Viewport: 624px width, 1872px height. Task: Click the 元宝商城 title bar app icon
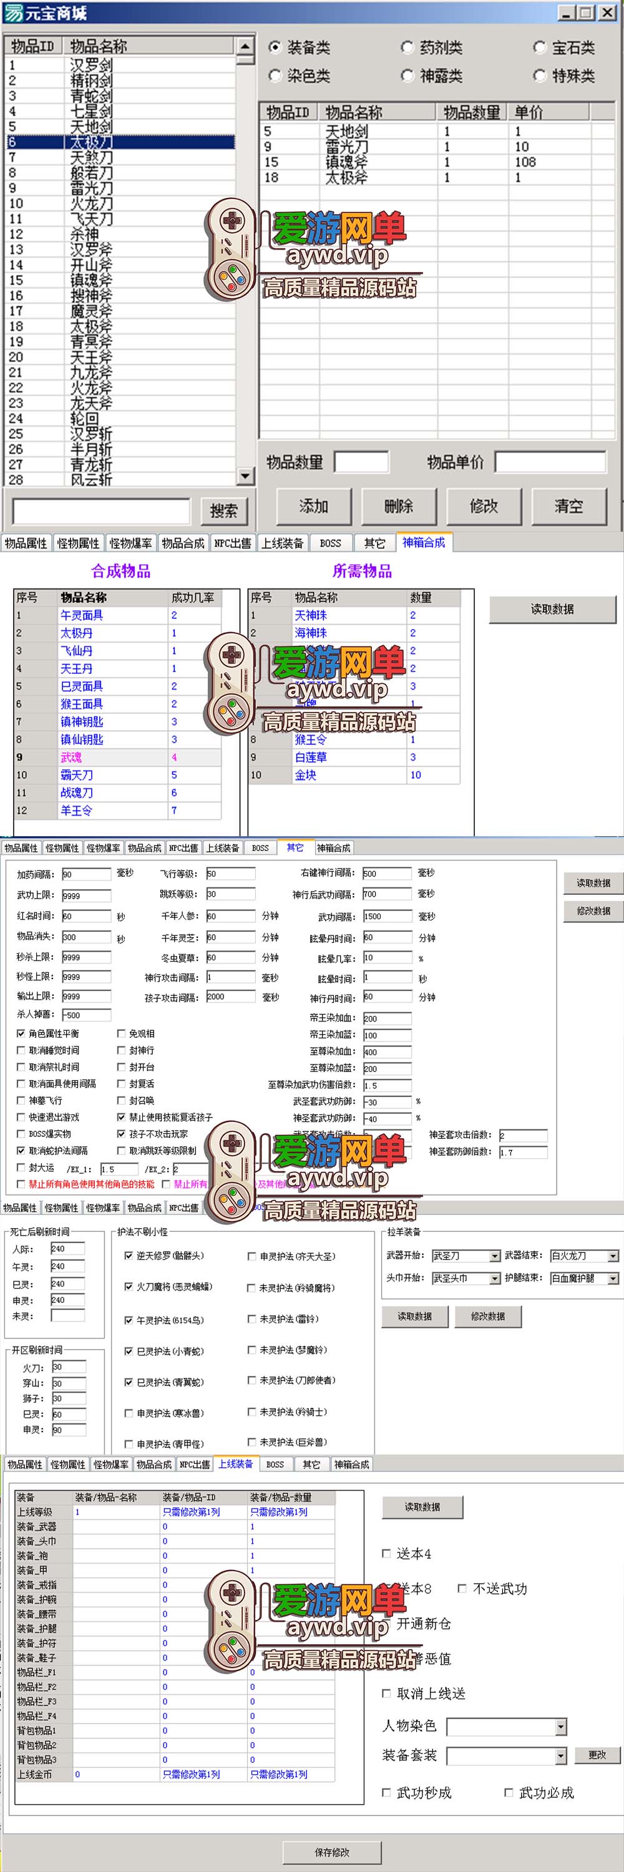13,12
